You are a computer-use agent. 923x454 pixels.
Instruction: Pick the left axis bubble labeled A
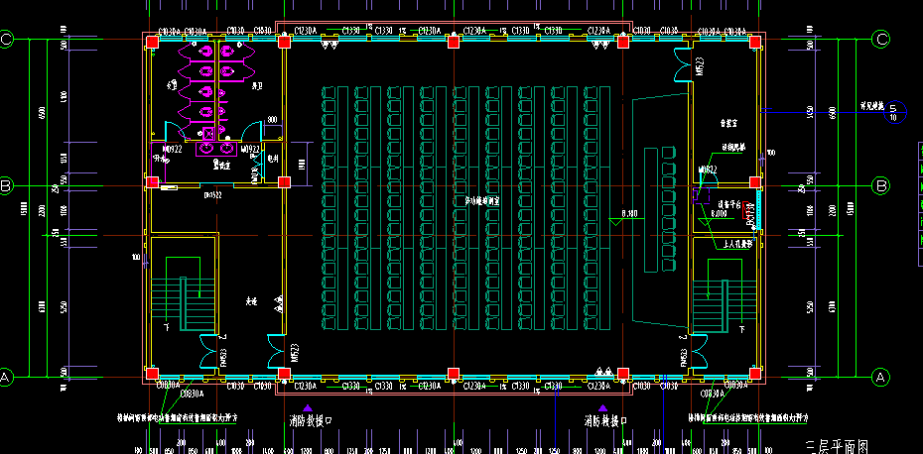5,377
